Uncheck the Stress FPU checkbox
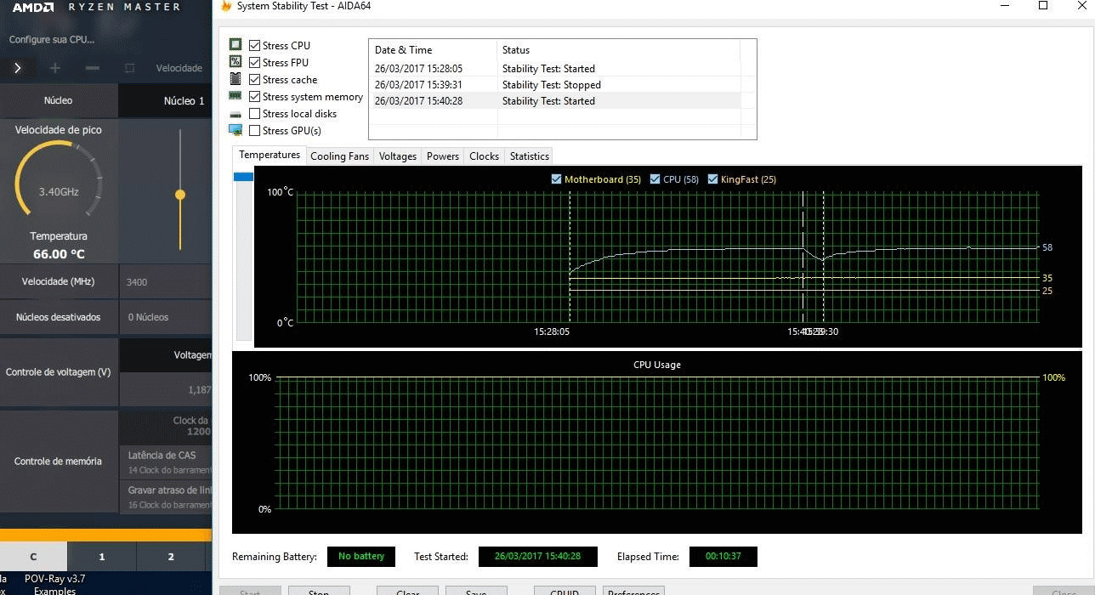The image size is (1095, 595). coord(255,62)
